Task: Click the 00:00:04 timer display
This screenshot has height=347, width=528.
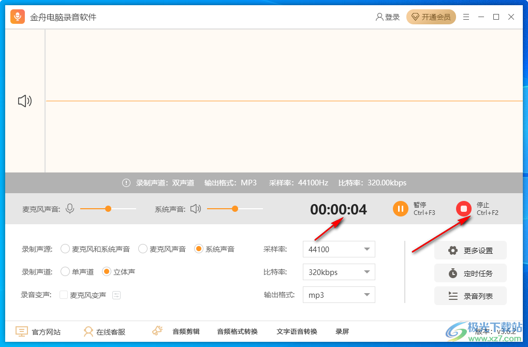Action: click(x=338, y=210)
